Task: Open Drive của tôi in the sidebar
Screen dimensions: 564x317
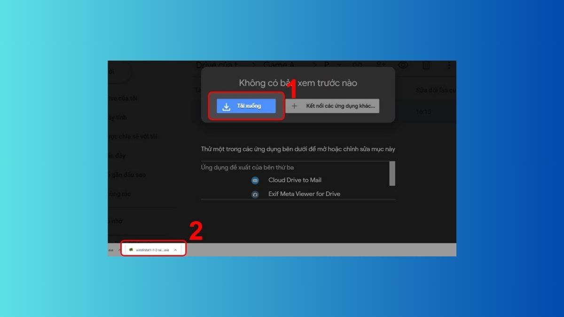Action: [x=123, y=99]
